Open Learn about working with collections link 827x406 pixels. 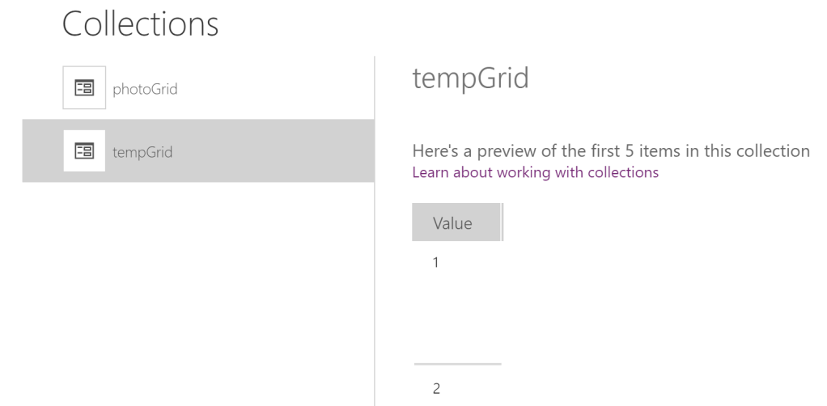[x=535, y=172]
